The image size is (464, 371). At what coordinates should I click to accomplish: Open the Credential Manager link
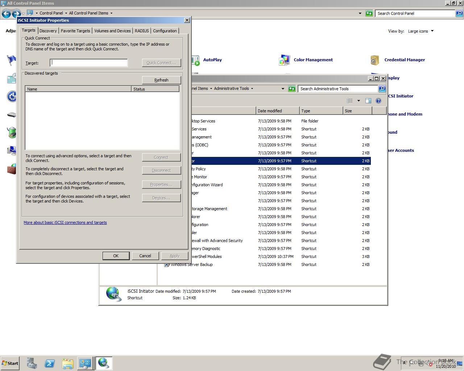(x=405, y=60)
